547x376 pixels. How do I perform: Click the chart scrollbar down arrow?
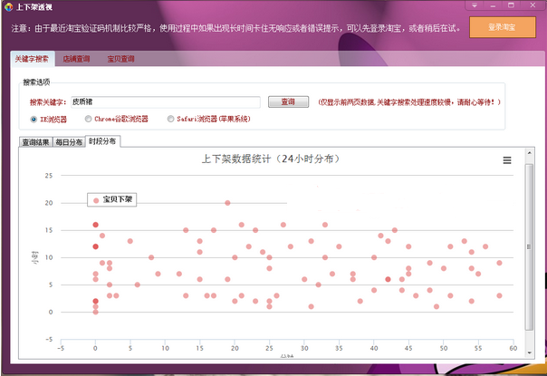(529, 352)
